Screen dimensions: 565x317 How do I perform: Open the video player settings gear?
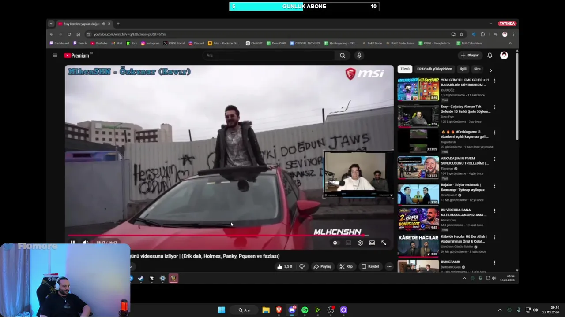coord(360,243)
